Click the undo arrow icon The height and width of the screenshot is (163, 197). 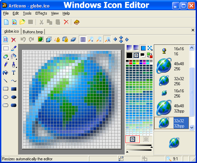pos(23,39)
